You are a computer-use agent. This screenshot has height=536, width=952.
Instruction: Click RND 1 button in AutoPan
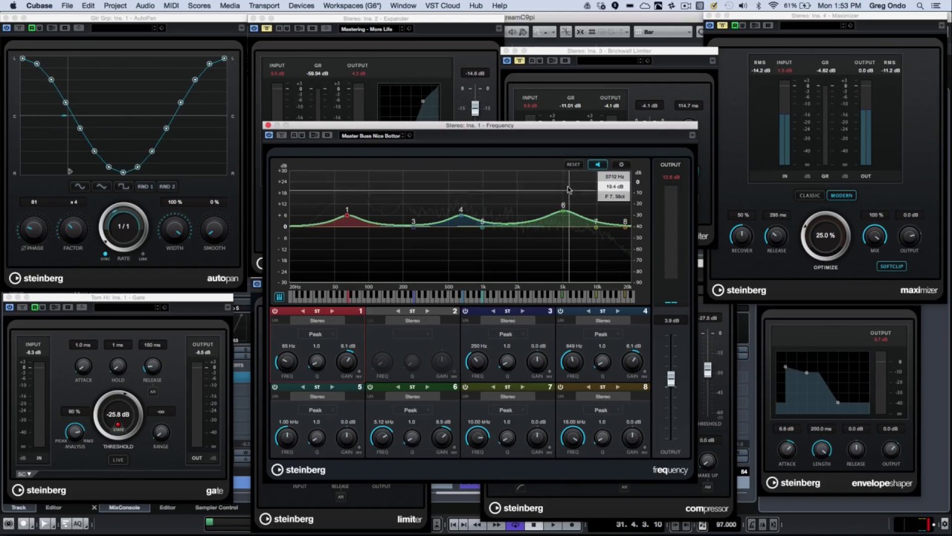pos(146,186)
